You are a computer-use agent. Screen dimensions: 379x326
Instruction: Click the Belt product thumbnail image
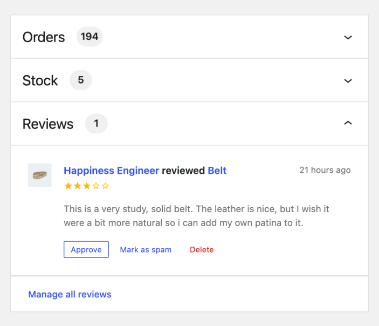[x=40, y=175]
